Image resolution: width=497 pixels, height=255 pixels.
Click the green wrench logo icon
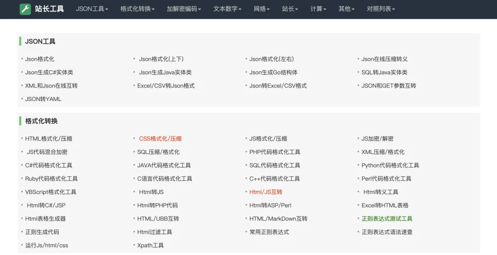point(25,9)
